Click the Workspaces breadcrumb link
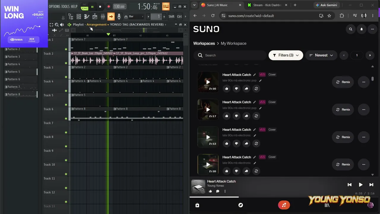380x214 pixels. click(x=204, y=43)
